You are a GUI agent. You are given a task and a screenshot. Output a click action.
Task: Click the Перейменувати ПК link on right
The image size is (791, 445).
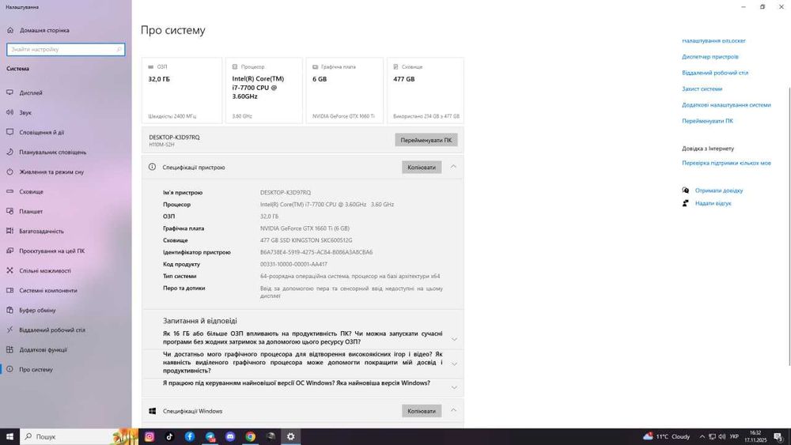(707, 121)
